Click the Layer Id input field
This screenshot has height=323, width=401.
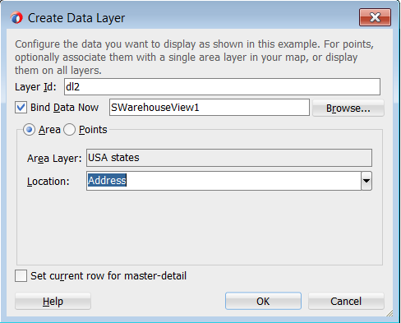(x=222, y=87)
